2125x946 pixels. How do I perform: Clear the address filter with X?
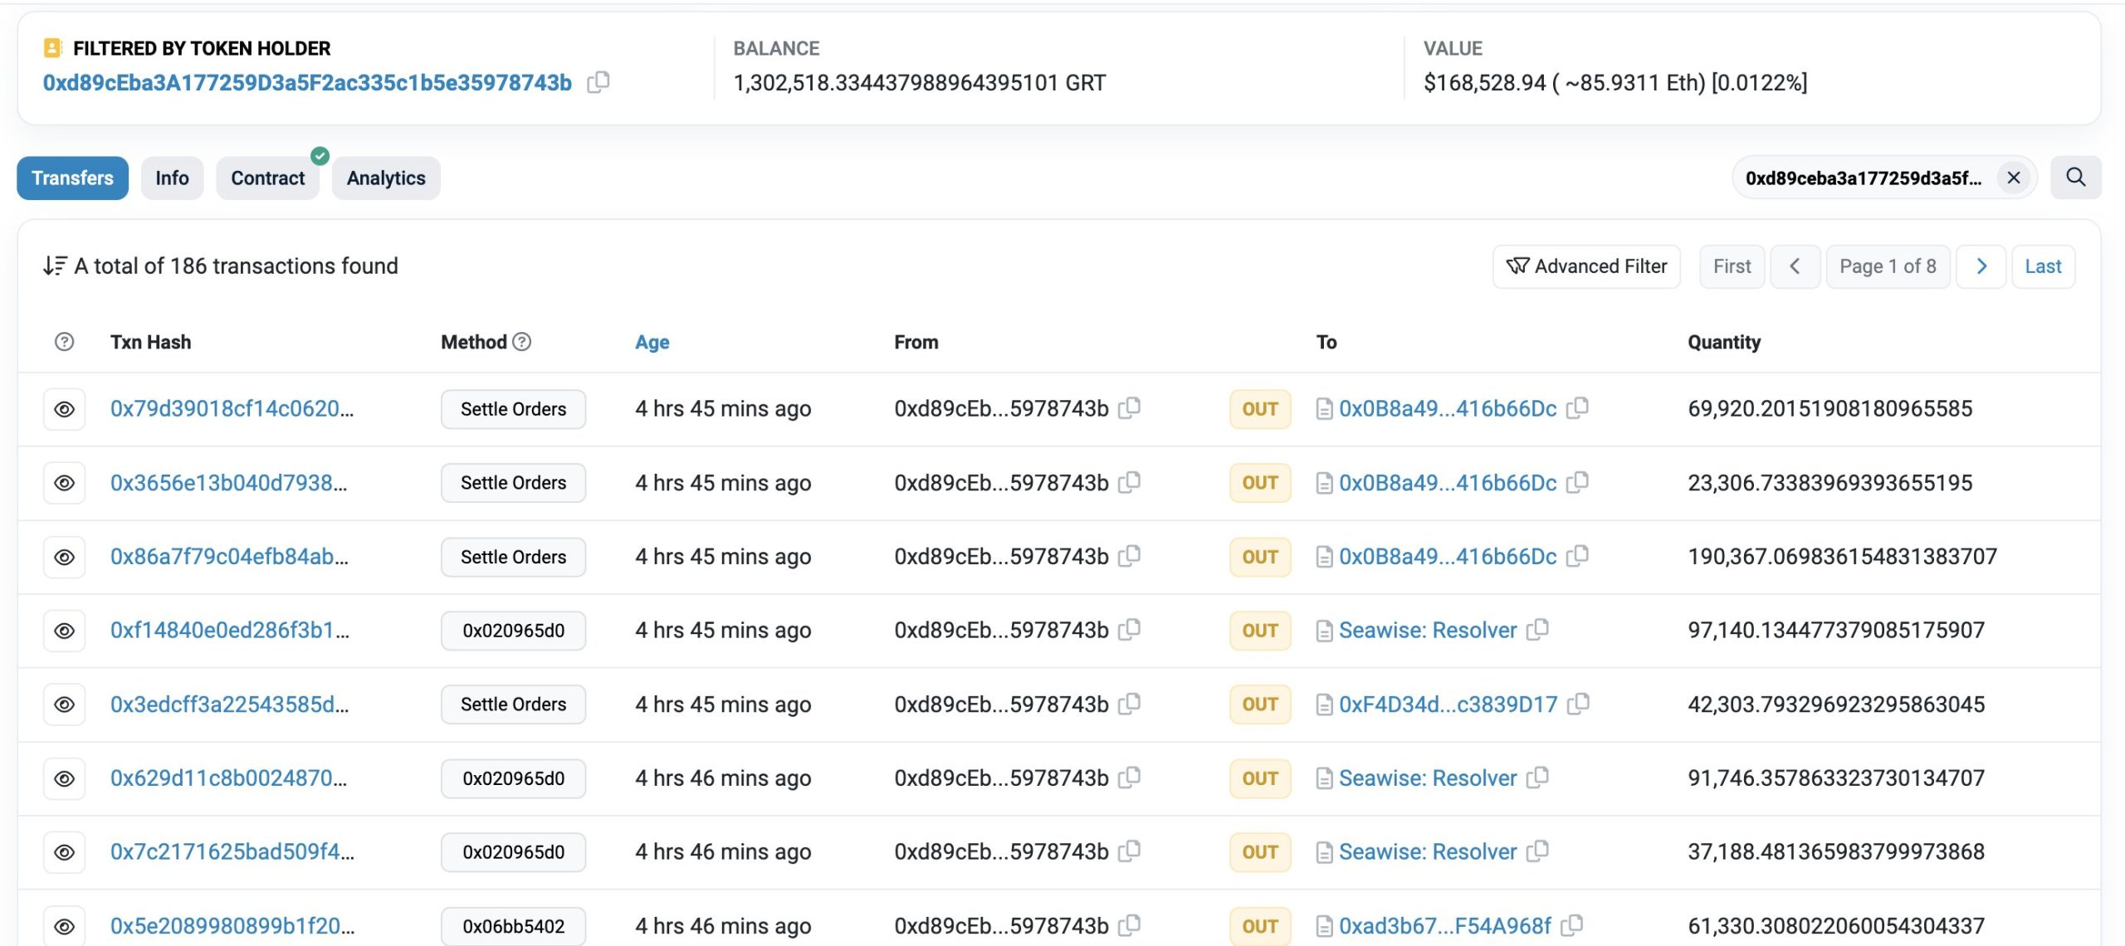coord(2013,178)
